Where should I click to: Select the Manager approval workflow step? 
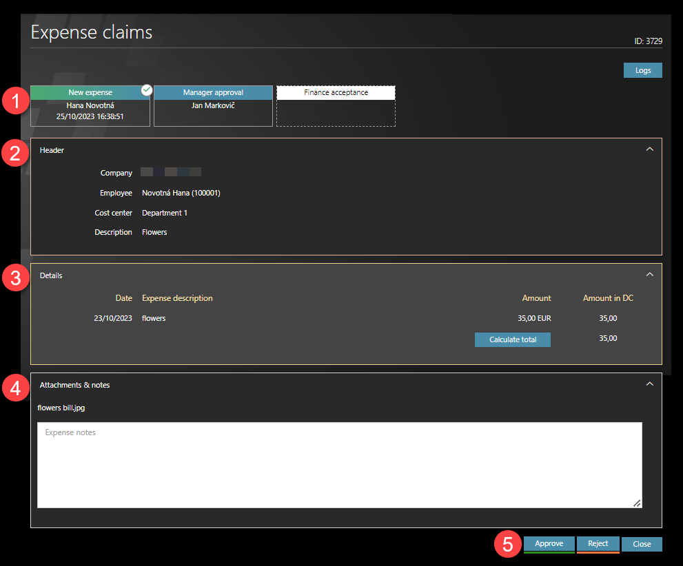213,106
